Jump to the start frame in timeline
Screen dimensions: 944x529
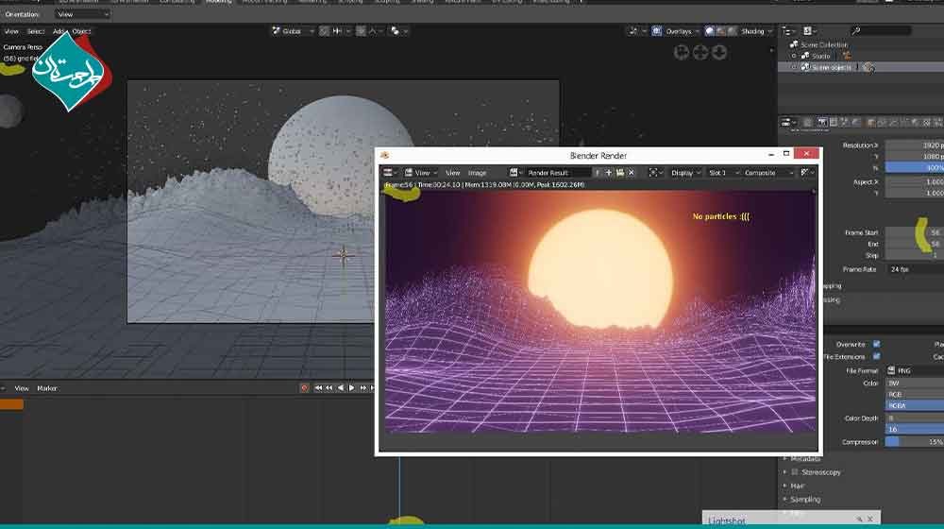(x=318, y=388)
